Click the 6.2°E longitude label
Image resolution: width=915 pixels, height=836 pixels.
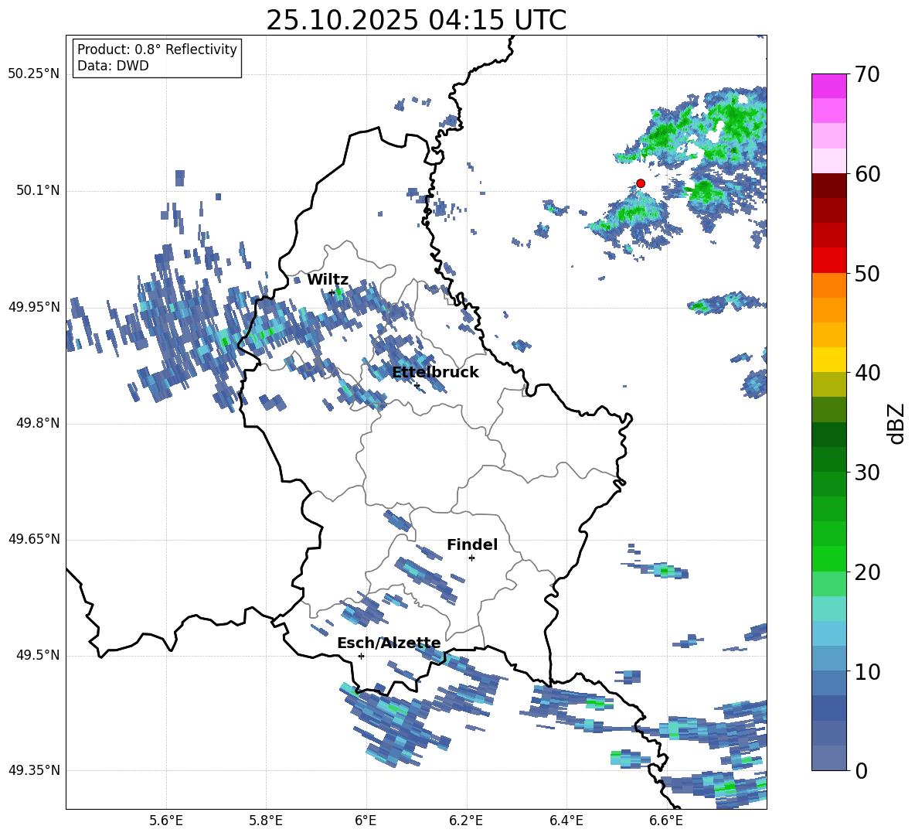tap(466, 821)
